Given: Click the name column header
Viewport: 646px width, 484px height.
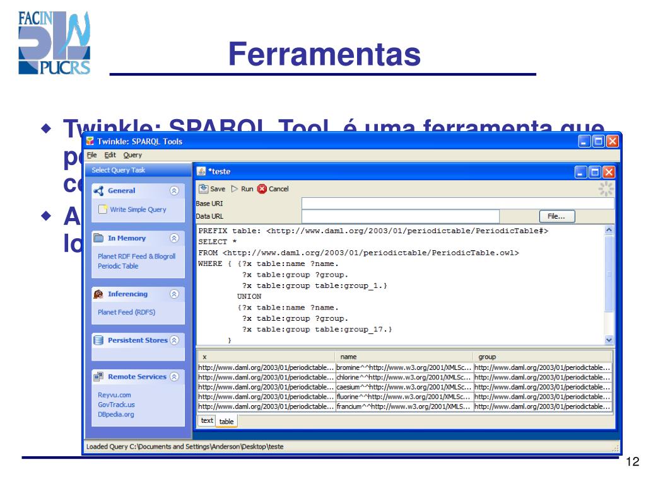Looking at the screenshot, I should 404,357.
